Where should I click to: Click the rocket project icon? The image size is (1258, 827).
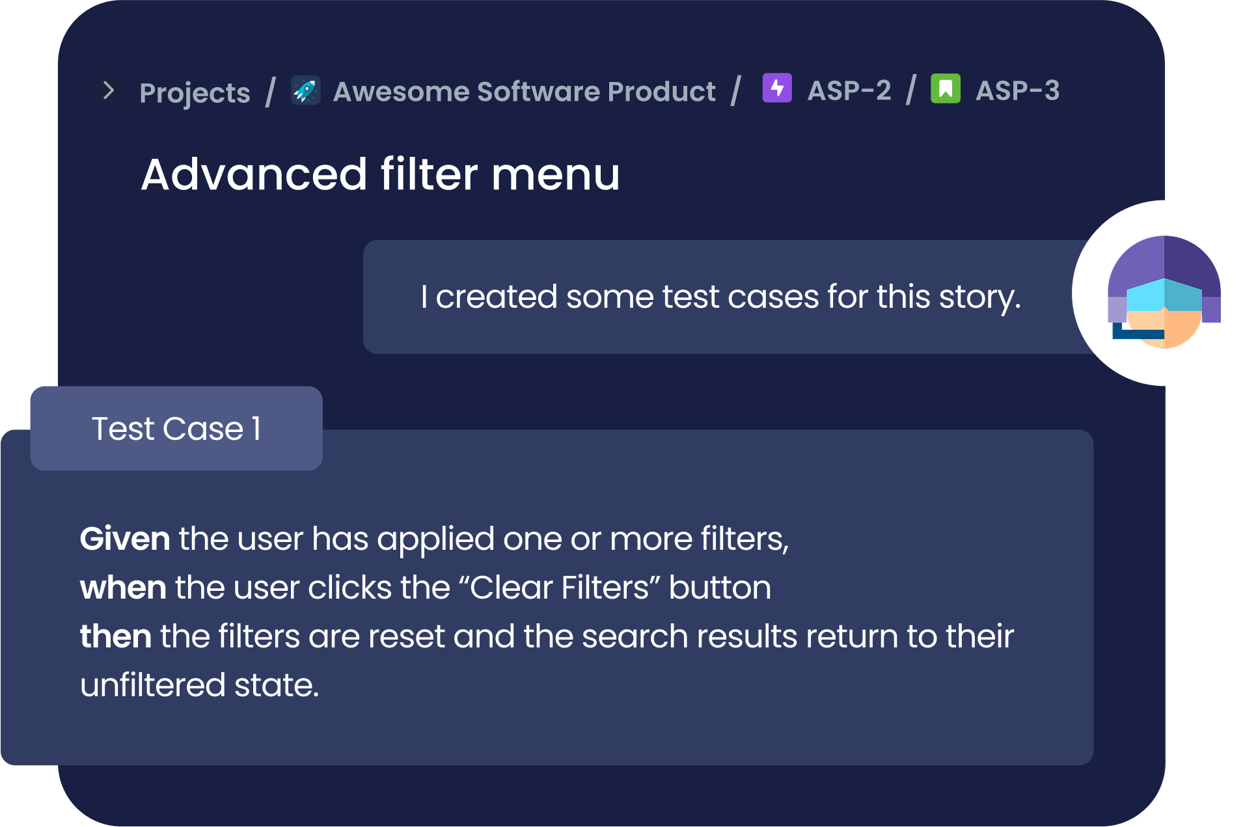(305, 90)
